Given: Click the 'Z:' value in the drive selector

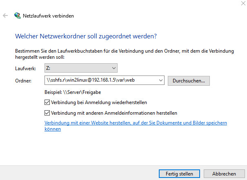Looking at the screenshot, I should point(49,69).
